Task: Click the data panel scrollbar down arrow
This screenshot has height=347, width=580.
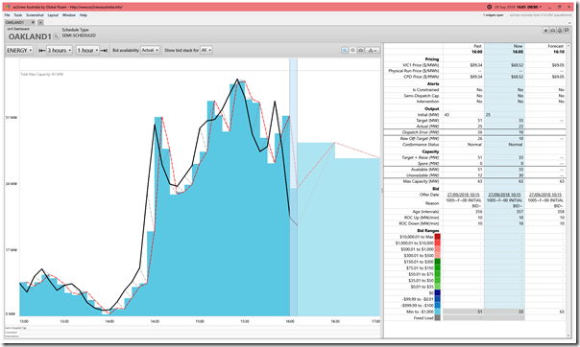Action: coord(569,335)
